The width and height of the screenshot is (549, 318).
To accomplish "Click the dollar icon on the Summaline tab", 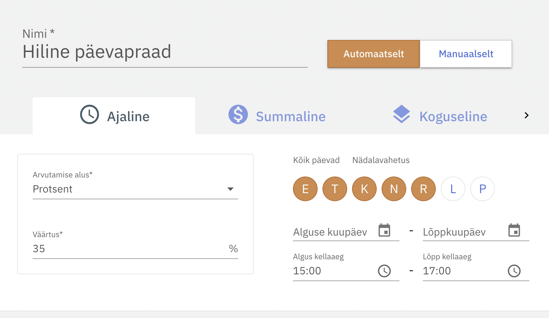I will 238,115.
